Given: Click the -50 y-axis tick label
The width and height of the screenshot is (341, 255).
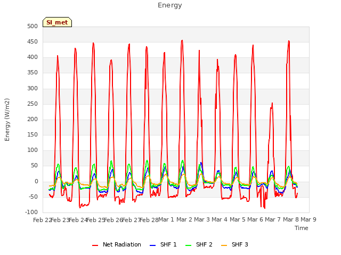Looking at the screenshot, I should 33,197.
